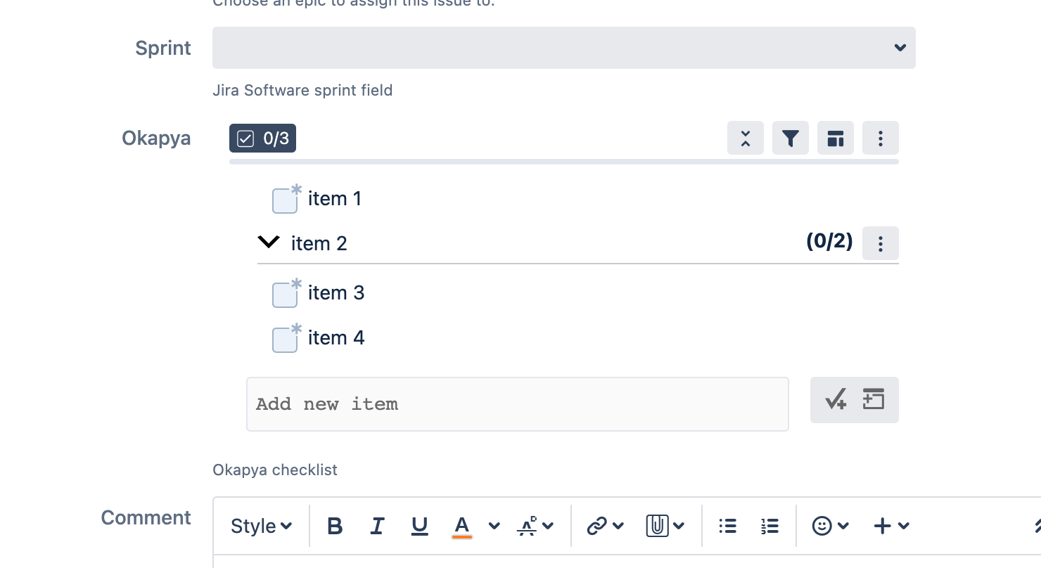Check the item 1 checkbox
Screen dimensions: 1041x568
tap(283, 200)
